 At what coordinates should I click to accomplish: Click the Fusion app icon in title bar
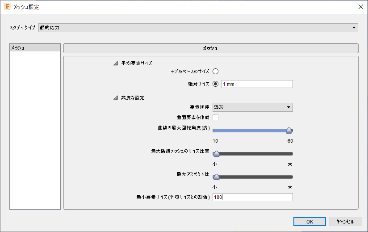[7, 7]
